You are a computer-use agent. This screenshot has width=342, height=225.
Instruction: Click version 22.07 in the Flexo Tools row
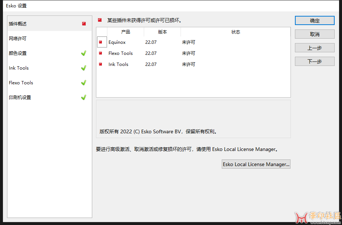[151, 53]
